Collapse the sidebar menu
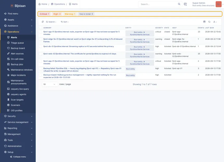 click(x=18, y=157)
